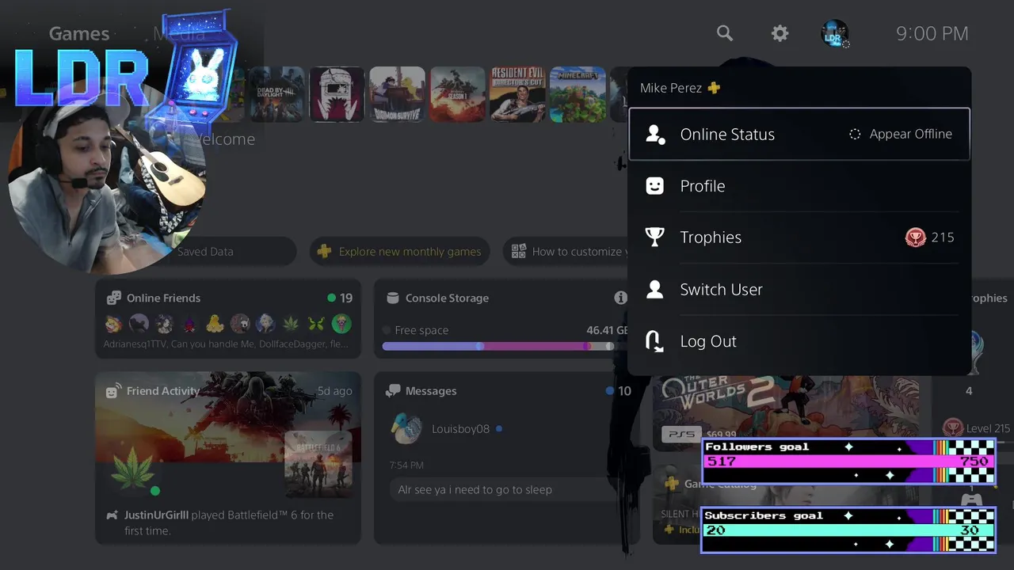The image size is (1014, 570).
Task: Click the Switch User silhouette icon
Action: coord(654,289)
